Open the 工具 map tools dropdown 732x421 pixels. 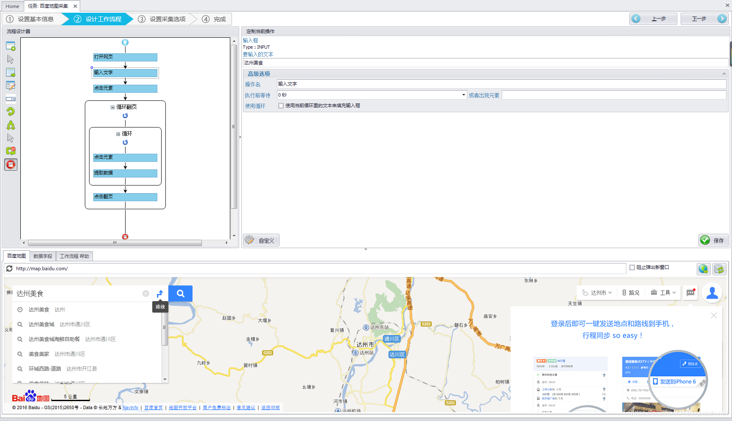click(663, 293)
